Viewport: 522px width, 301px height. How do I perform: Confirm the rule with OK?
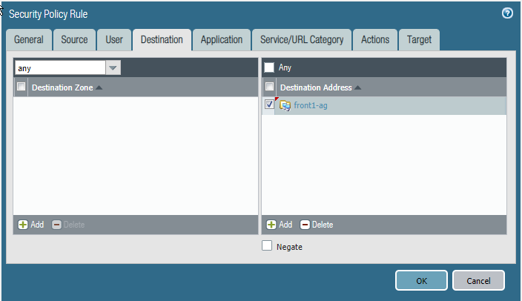coord(421,280)
